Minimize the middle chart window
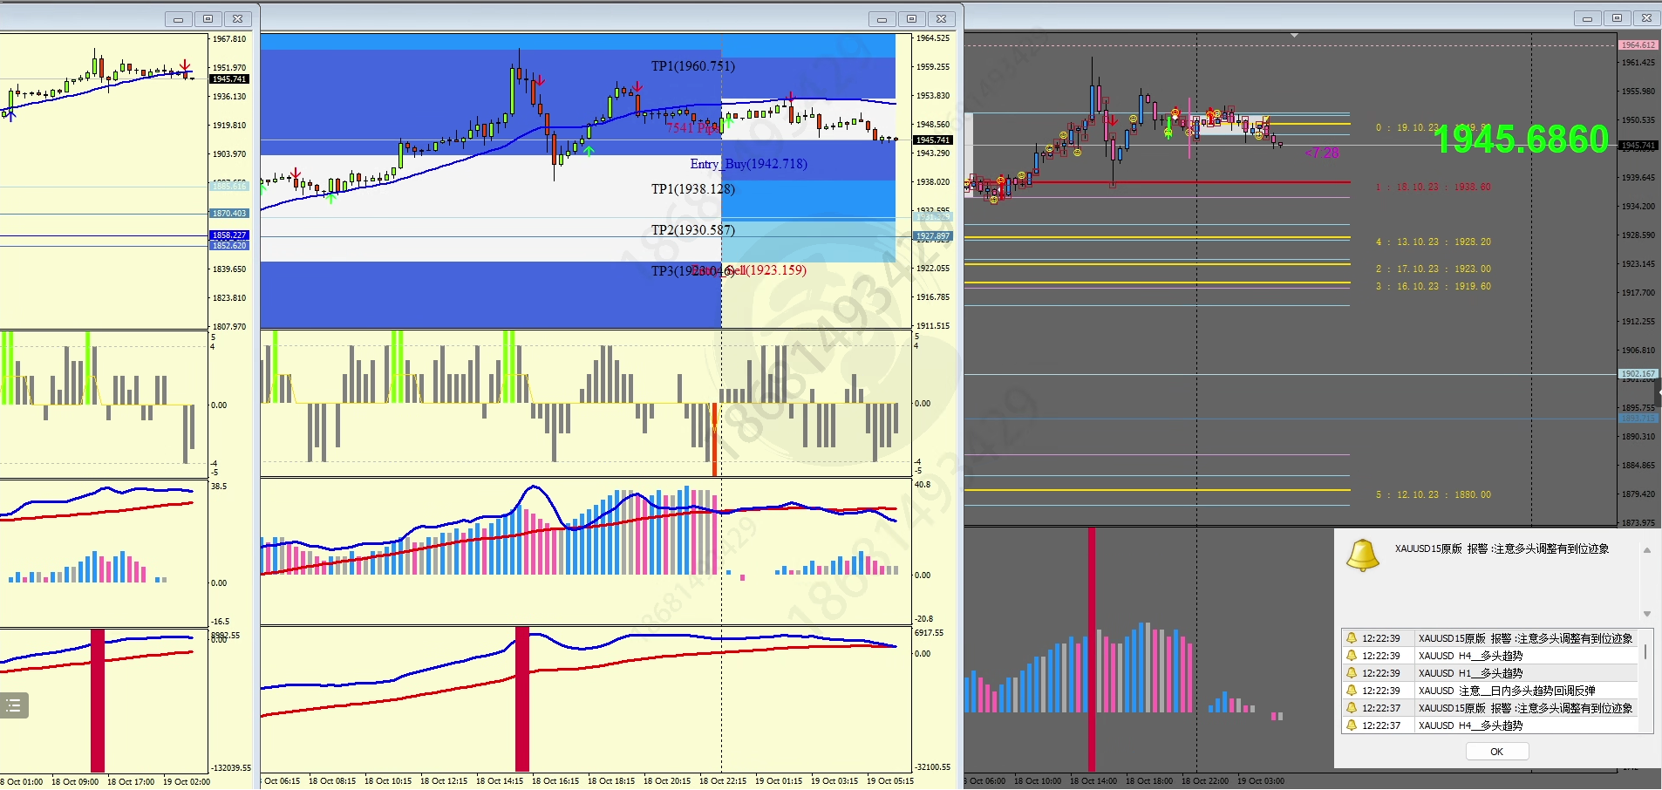 (x=882, y=18)
